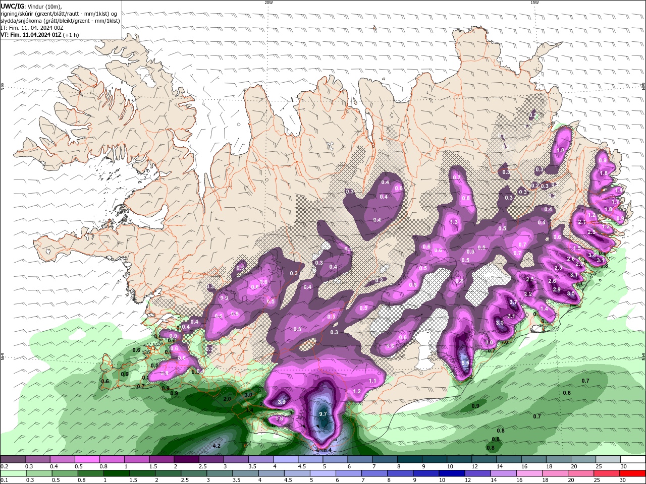646x484 pixels.
Task: Select bright pink swatch between 0.5 and 0.8, snow legend
Action: point(87,459)
